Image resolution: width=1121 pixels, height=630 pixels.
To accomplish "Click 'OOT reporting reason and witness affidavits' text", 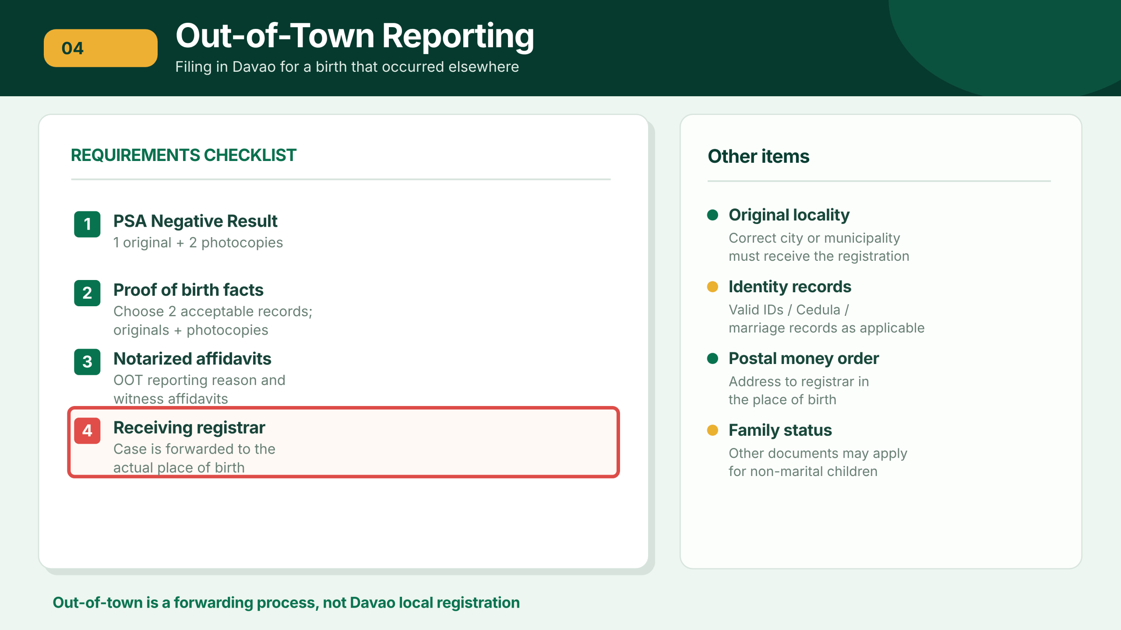I will (x=199, y=389).
